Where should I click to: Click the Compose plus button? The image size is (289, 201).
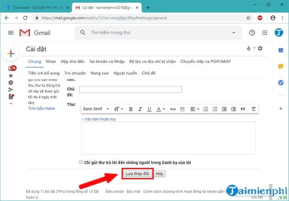(x=11, y=53)
